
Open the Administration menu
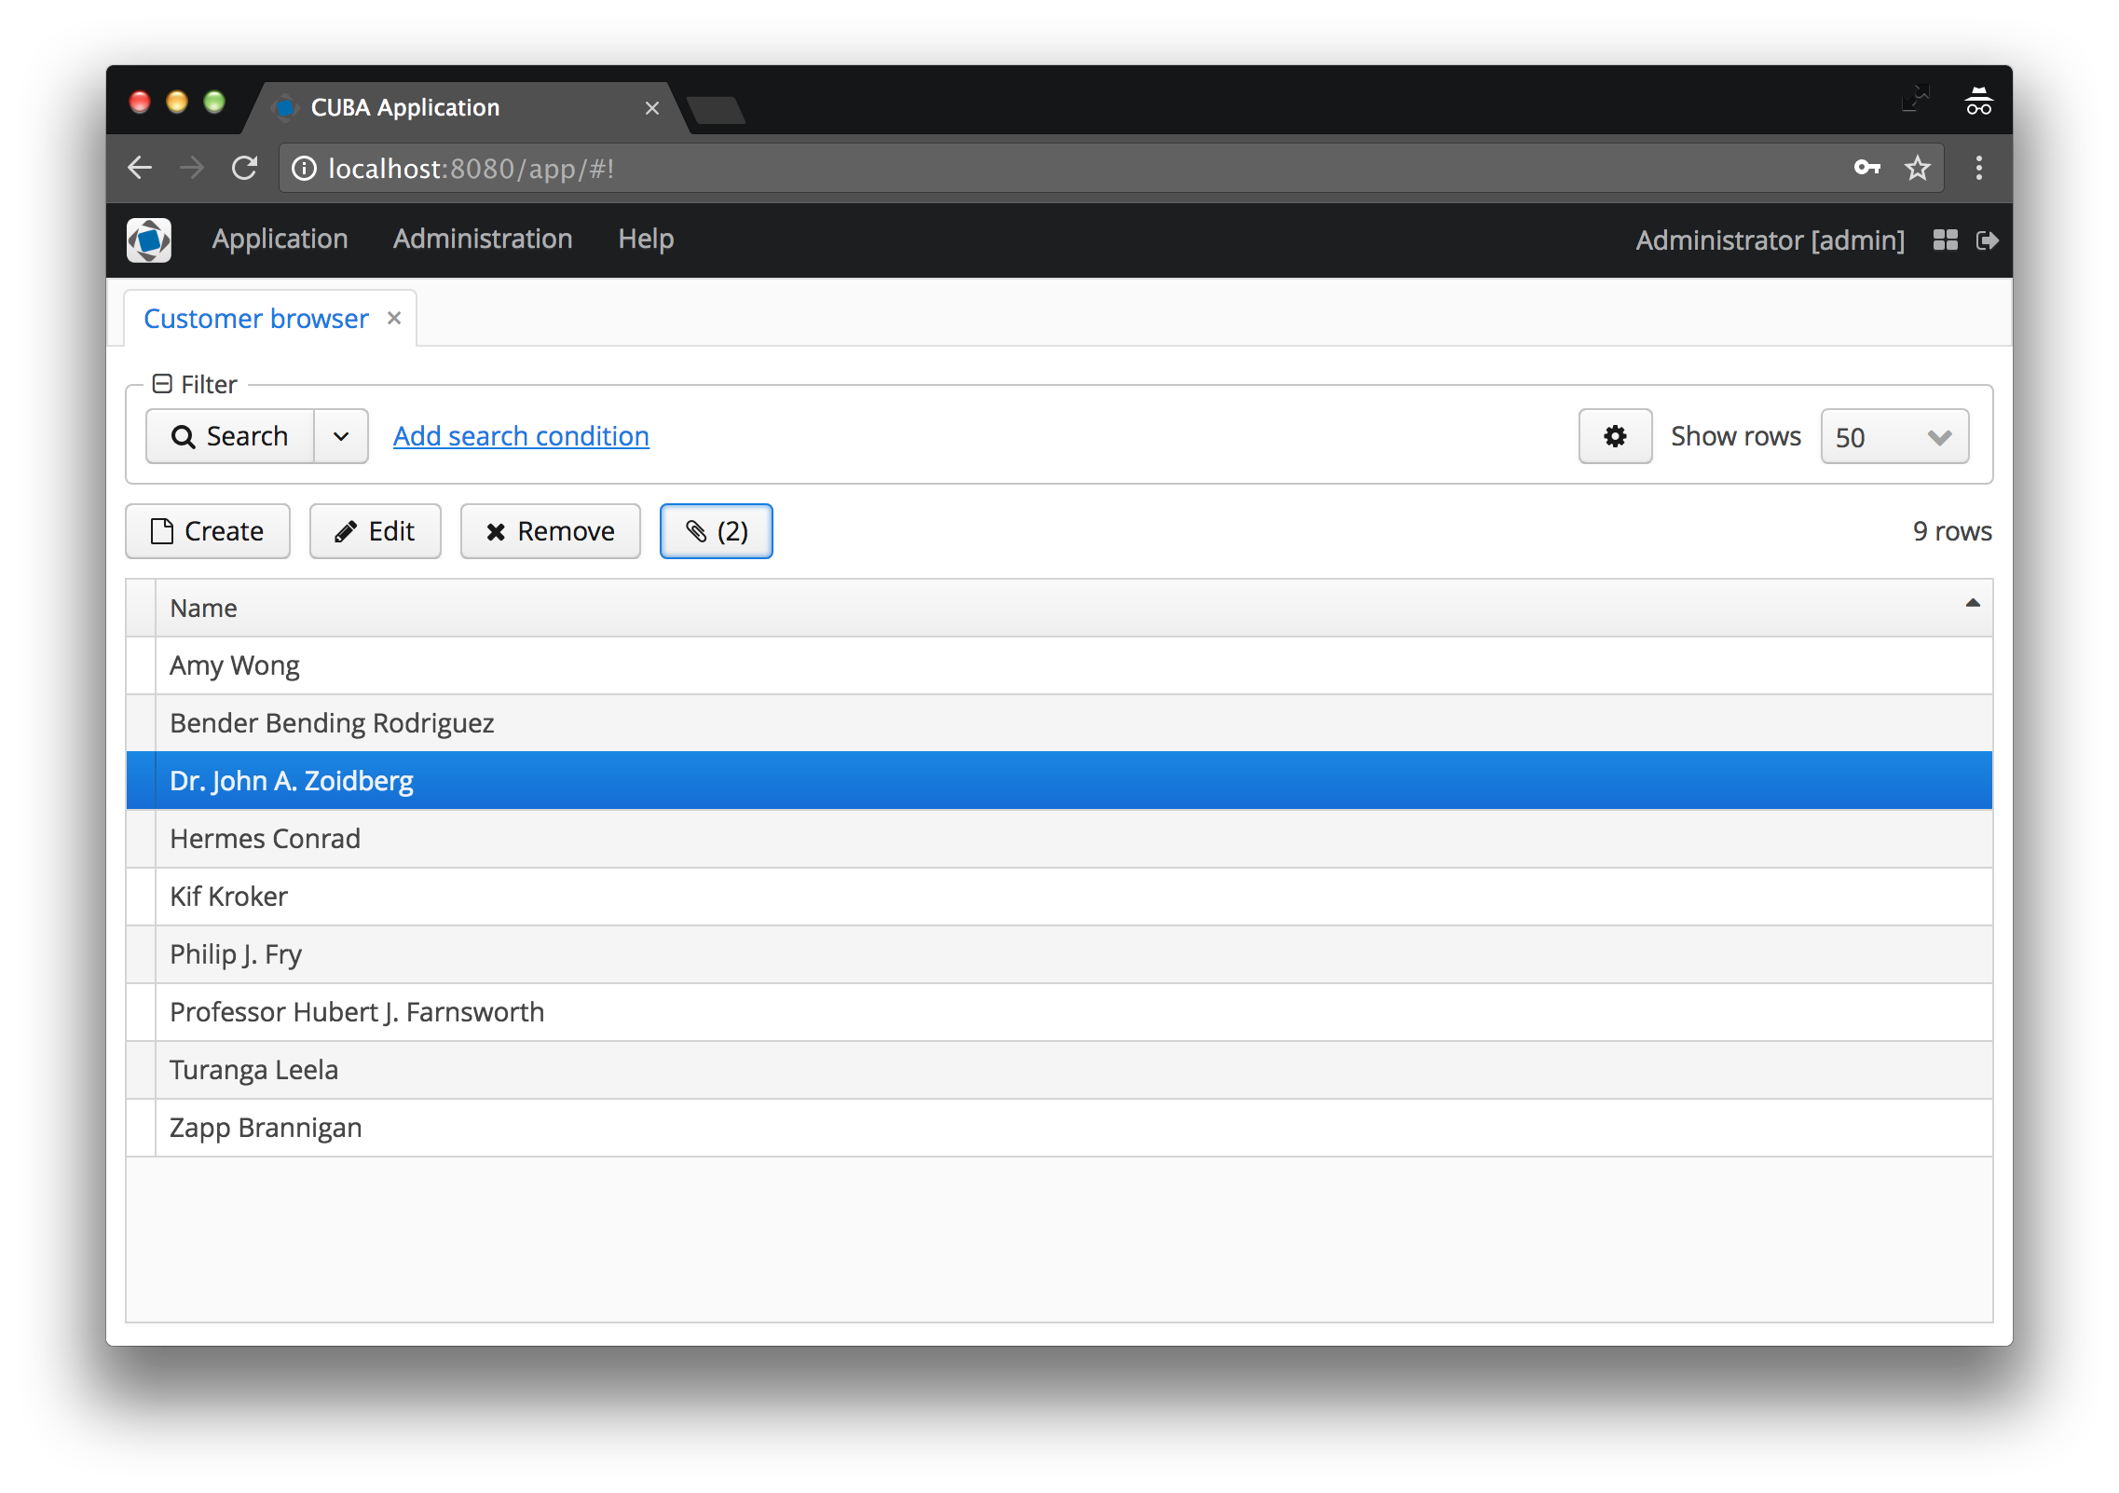[483, 240]
